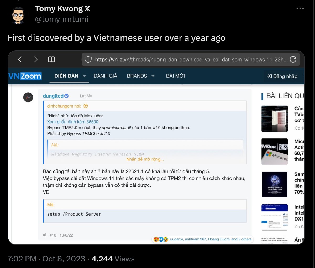Click the Intel DX article title text
Viewport: 315px width, 268px height.
click(x=299, y=213)
